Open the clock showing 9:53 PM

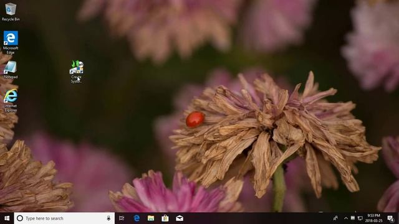point(374,218)
